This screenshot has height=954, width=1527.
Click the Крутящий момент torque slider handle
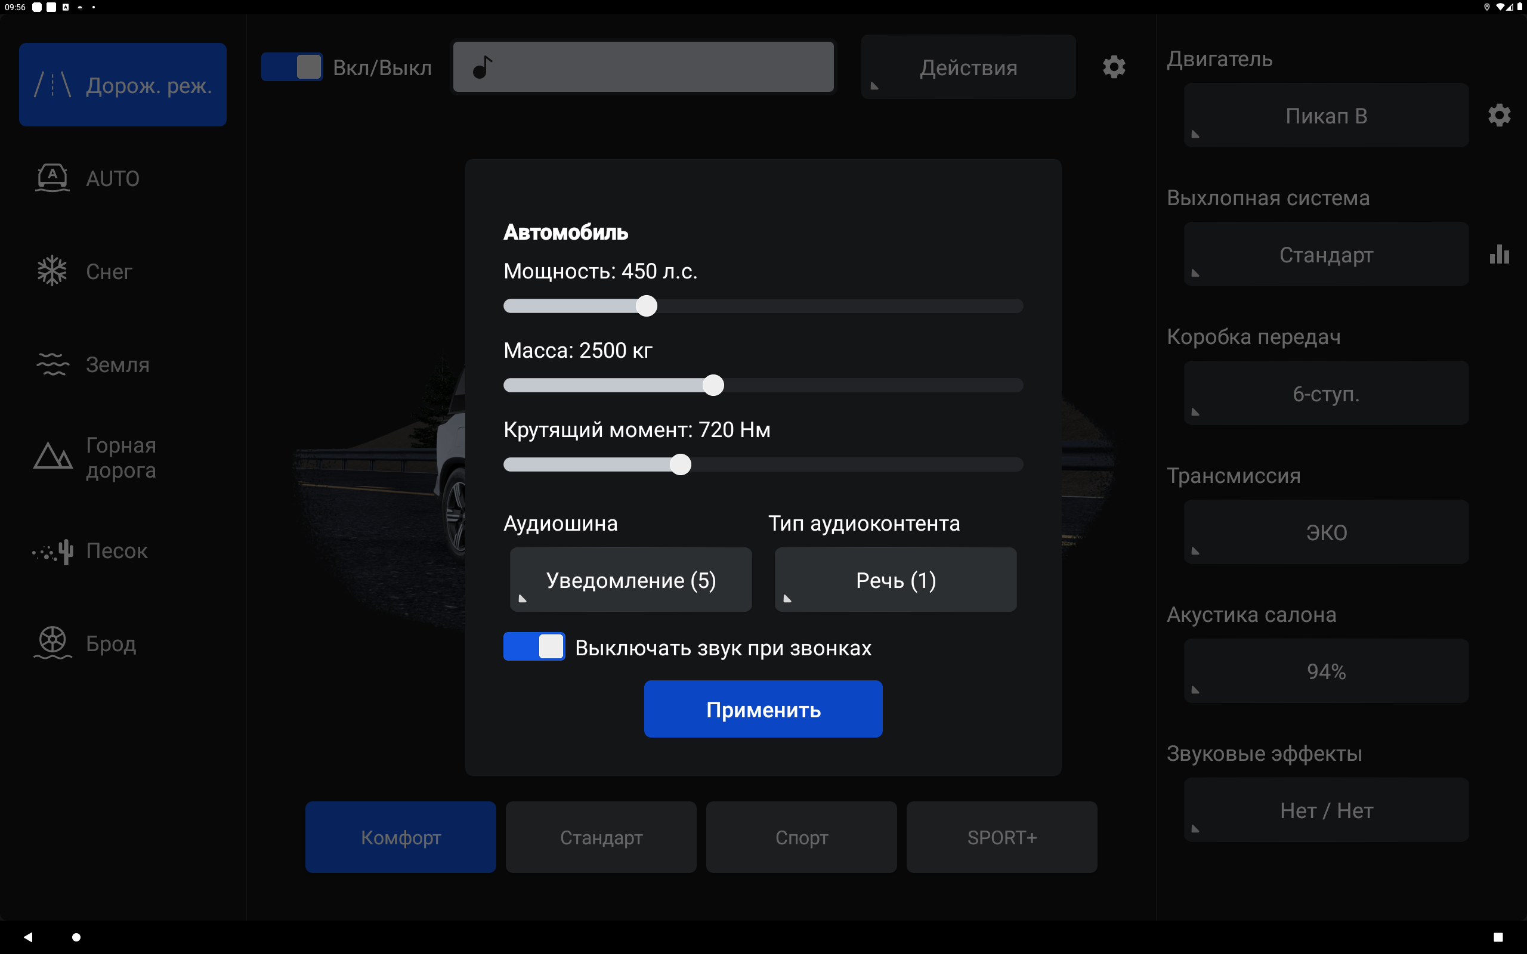(680, 464)
